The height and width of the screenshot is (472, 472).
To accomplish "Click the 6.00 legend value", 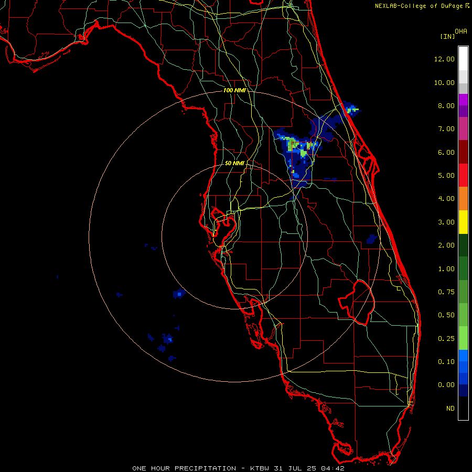I will 446,152.
